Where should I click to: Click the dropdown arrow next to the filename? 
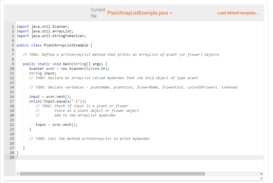(x=171, y=13)
